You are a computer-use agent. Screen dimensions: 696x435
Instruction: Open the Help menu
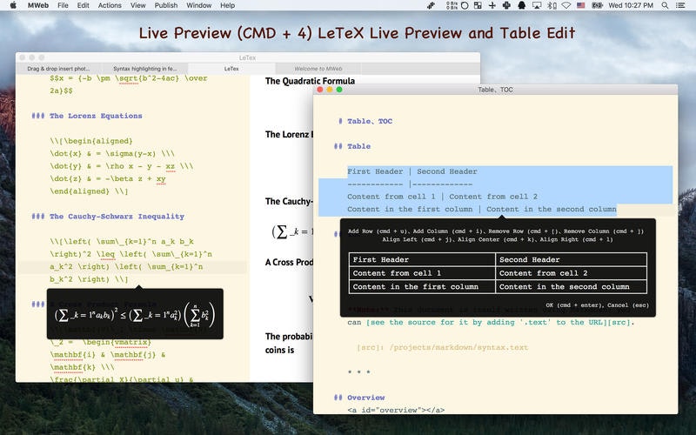coord(228,5)
